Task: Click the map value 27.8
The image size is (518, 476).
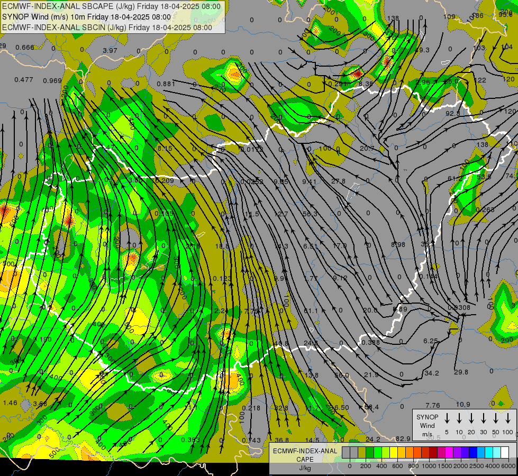Action: (338, 181)
